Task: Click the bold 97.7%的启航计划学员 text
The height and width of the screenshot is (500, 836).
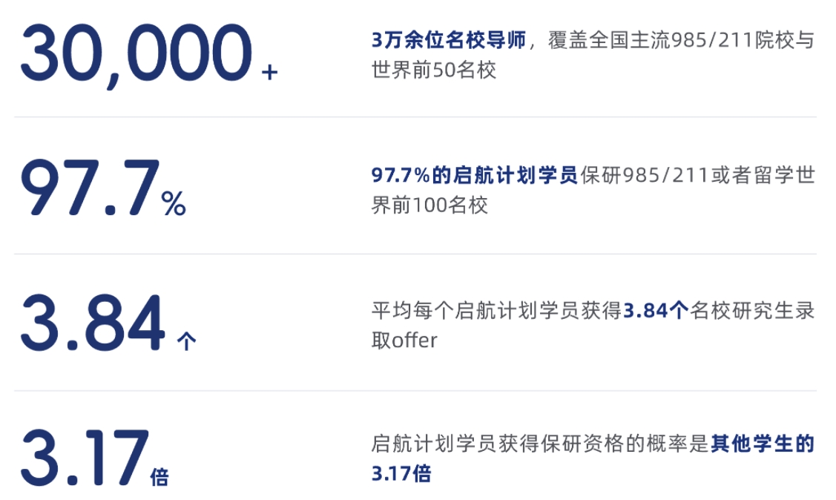Action: click(475, 175)
